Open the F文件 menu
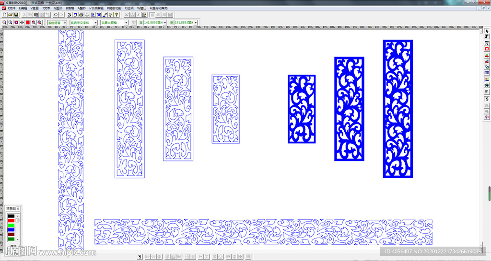The width and height of the screenshot is (491, 261). pyautogui.click(x=12, y=8)
